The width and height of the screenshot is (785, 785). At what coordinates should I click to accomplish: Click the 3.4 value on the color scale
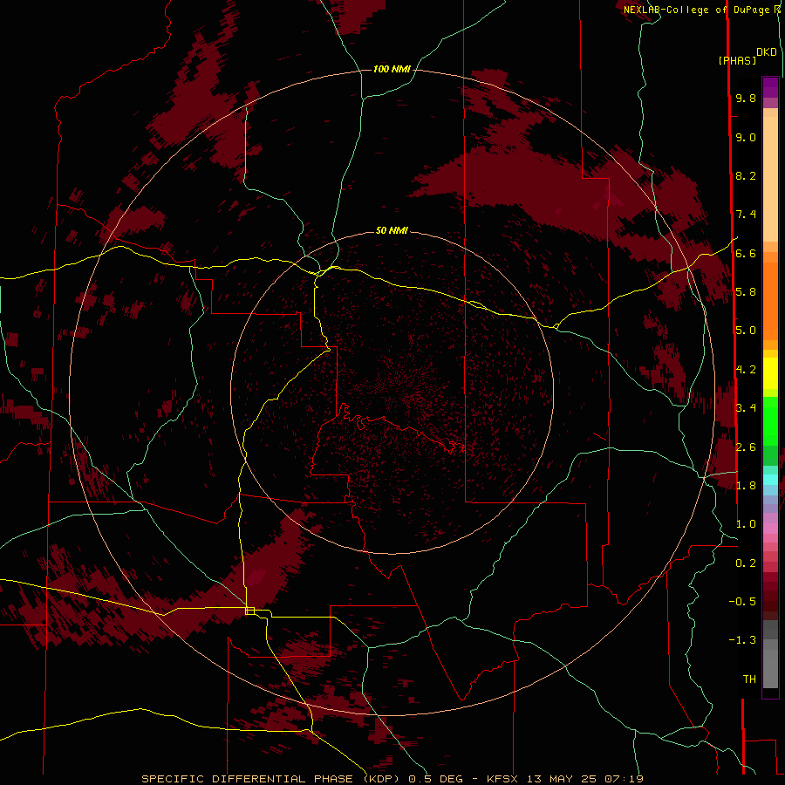746,408
